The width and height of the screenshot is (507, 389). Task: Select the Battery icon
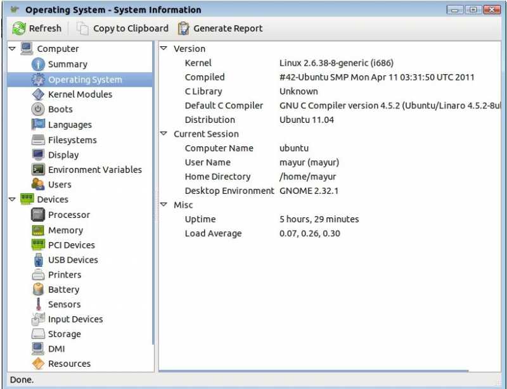click(38, 290)
